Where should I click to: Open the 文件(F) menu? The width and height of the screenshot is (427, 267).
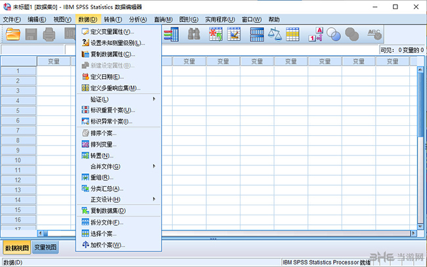pos(12,20)
